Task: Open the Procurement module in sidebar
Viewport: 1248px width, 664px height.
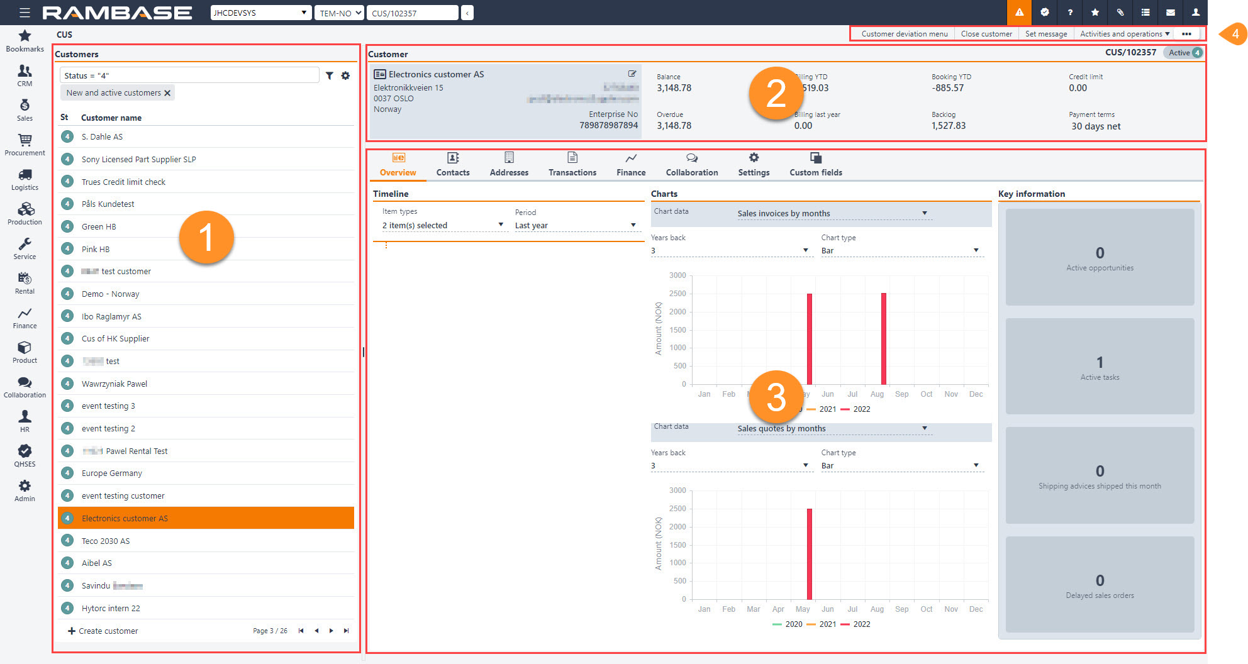Action: (25, 144)
